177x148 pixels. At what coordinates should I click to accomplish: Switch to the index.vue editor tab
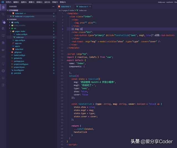point(83,7)
